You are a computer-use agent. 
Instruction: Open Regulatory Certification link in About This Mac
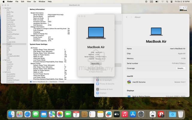pos(96,68)
